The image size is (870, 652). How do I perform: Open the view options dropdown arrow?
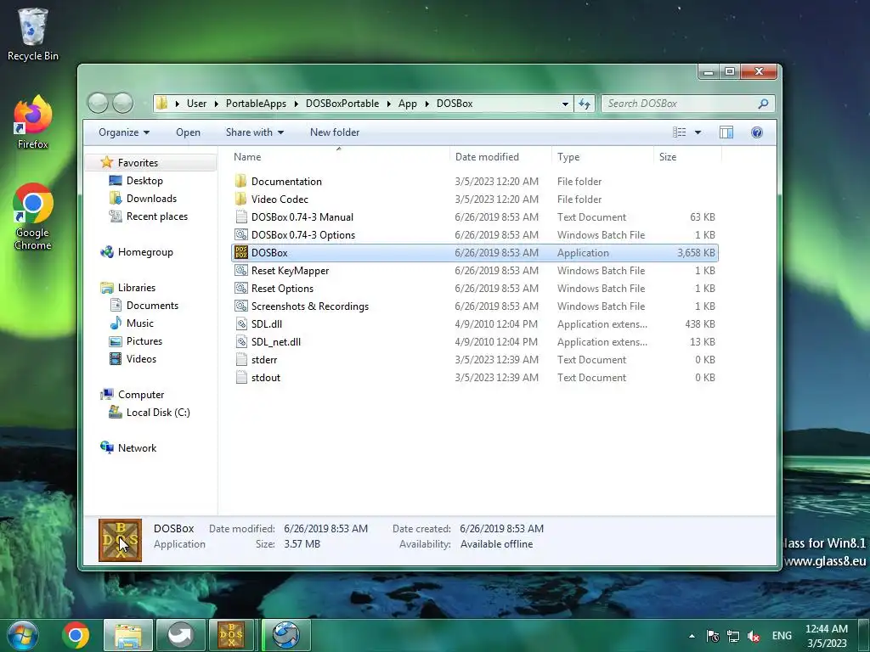click(698, 132)
